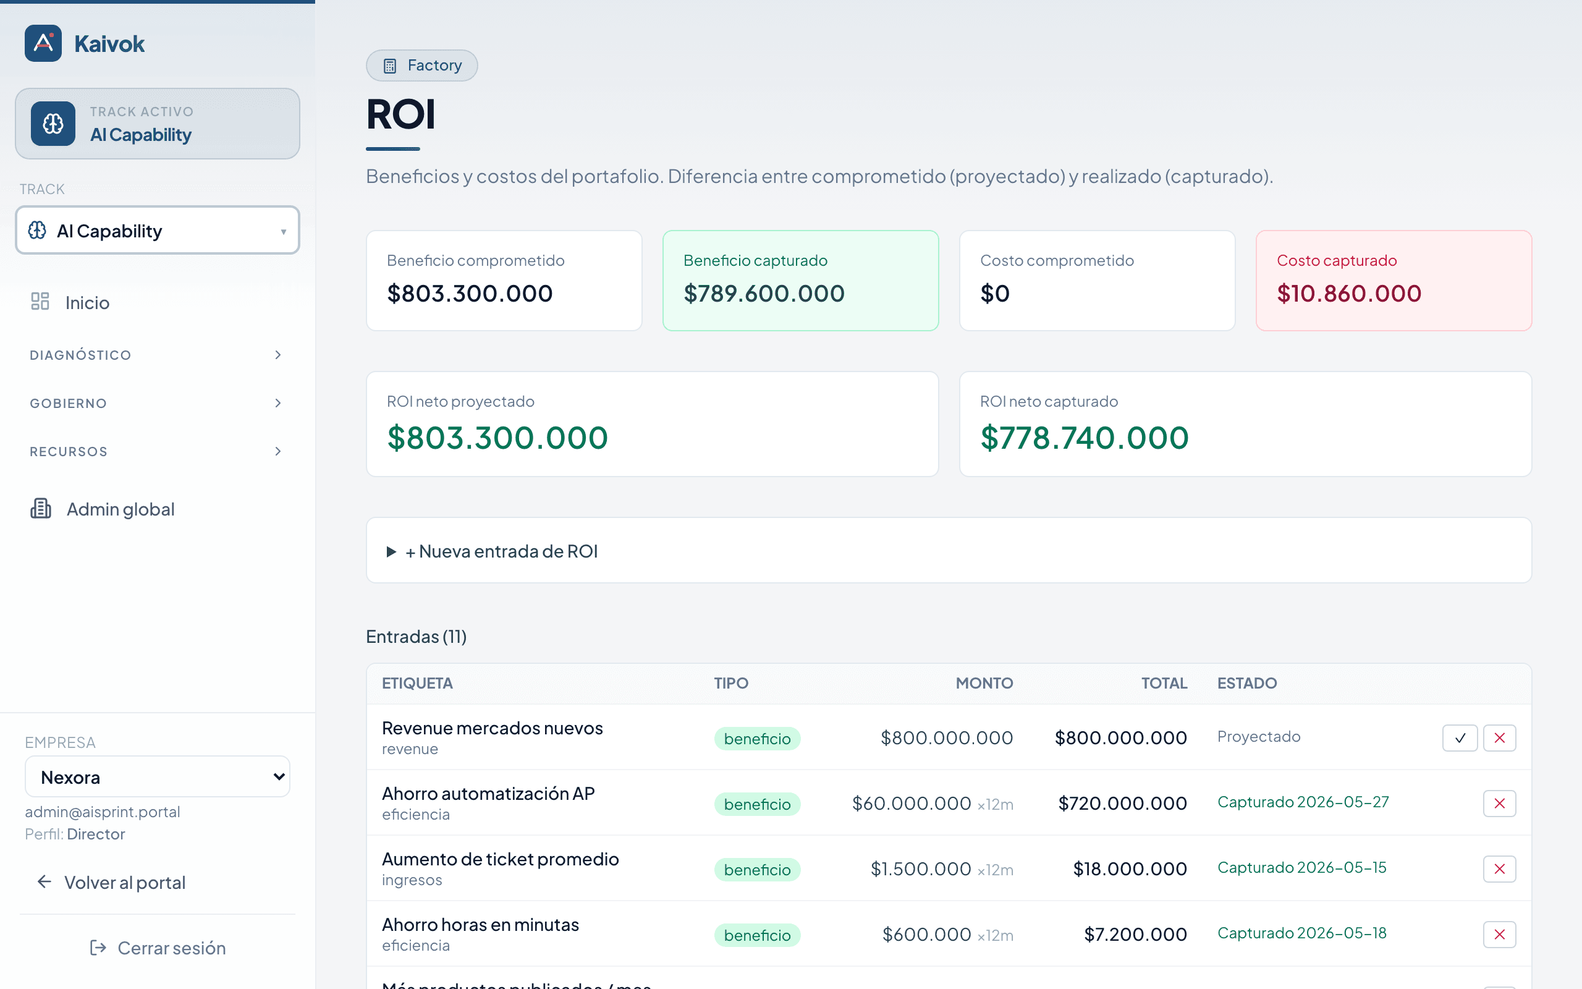The image size is (1582, 989).
Task: Delete the Ahorro horas en minutas entry
Action: tap(1500, 934)
